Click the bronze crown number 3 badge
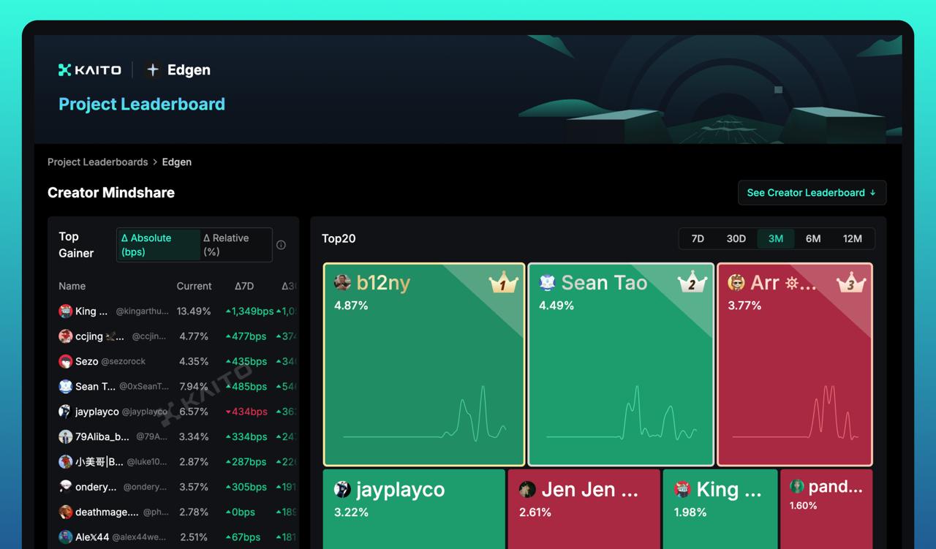Image resolution: width=936 pixels, height=549 pixels. 850,283
